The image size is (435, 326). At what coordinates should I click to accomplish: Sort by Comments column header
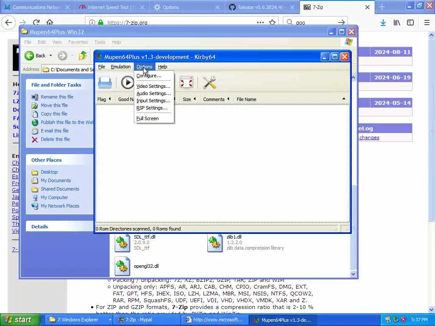pyautogui.click(x=216, y=99)
